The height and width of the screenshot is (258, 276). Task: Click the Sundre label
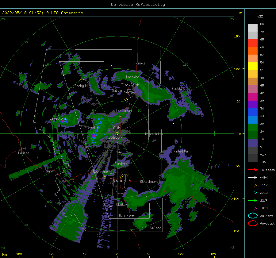point(93,127)
